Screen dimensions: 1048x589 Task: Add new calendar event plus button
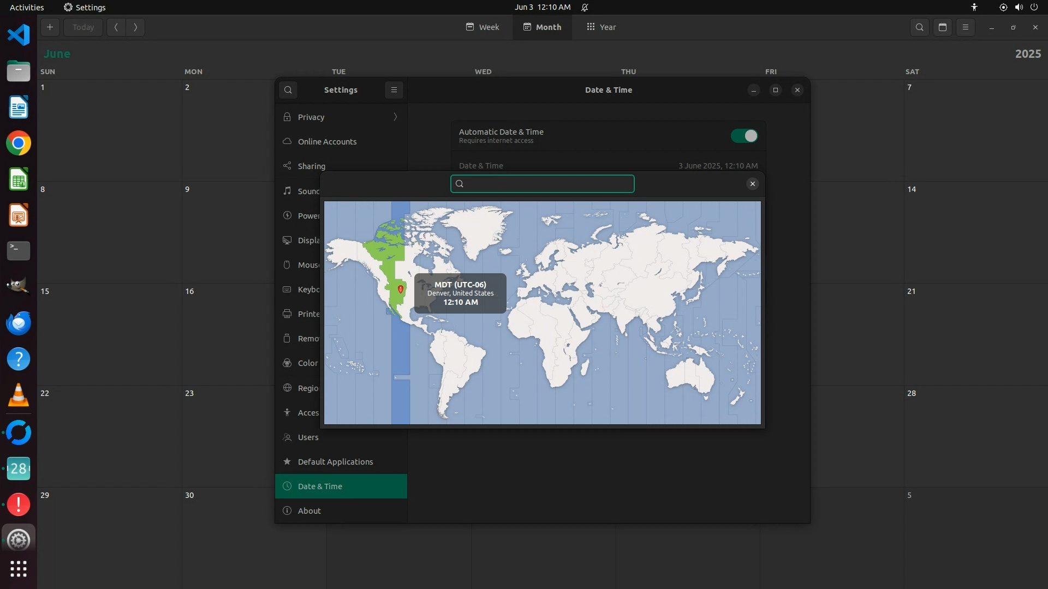tap(50, 27)
